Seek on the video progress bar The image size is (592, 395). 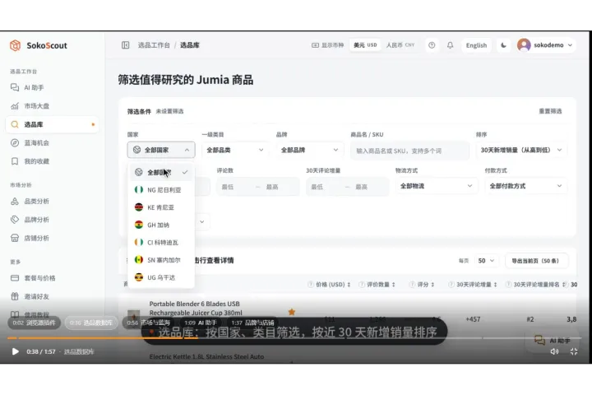tap(294, 338)
